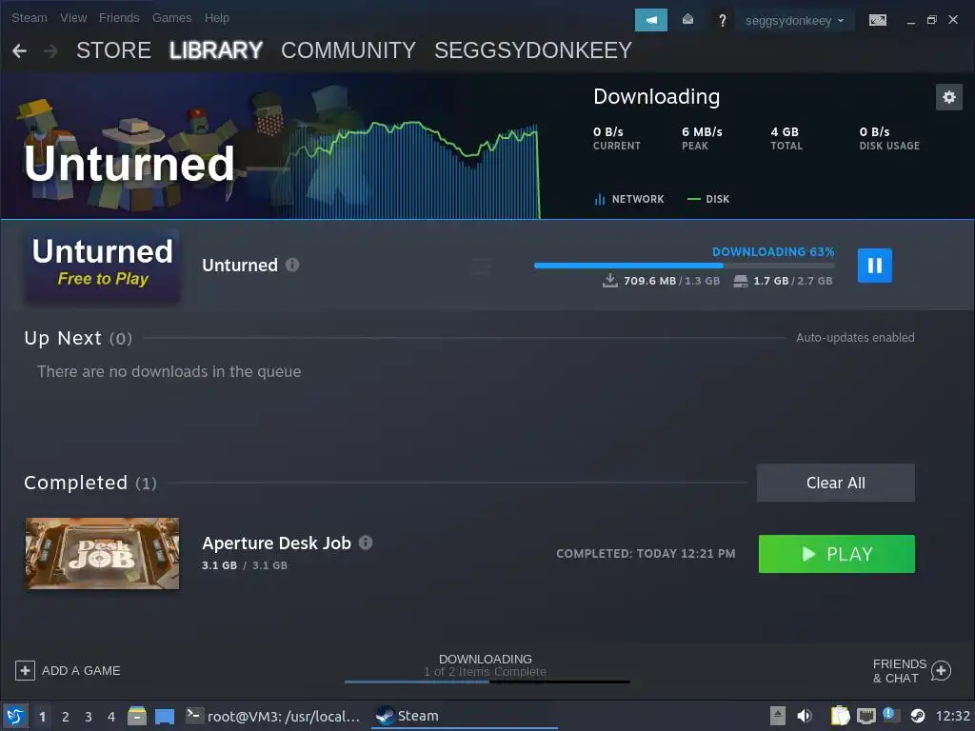Switch to the root@VM3 terminal window
This screenshot has width=975, height=731.
point(273,716)
